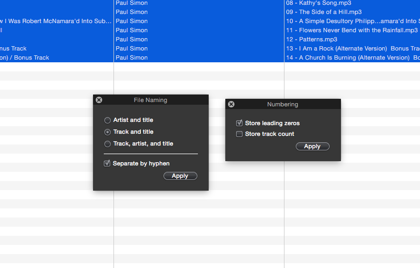This screenshot has height=268, width=420.
Task: Choose the 'Track and title' radio button
Action: [108, 132]
